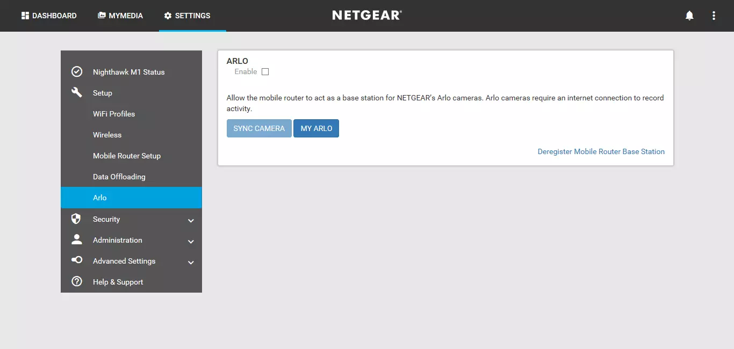Tick the Arlo Enable checkbox
Viewport: 734px width, 349px height.
click(x=265, y=72)
